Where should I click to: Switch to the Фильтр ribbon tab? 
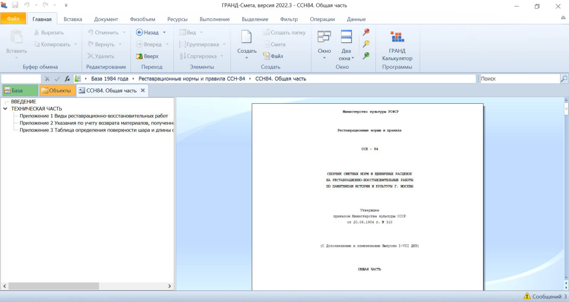click(x=289, y=19)
